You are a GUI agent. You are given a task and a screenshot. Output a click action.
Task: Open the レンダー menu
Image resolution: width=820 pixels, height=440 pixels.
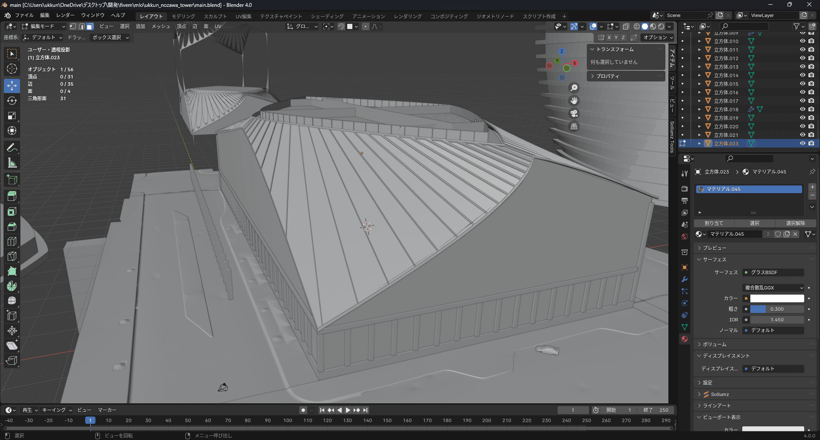65,15
